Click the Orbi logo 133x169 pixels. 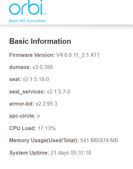[28, 8]
